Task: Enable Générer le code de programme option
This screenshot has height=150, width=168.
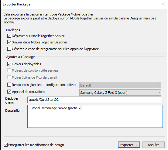Action: click(9, 49)
